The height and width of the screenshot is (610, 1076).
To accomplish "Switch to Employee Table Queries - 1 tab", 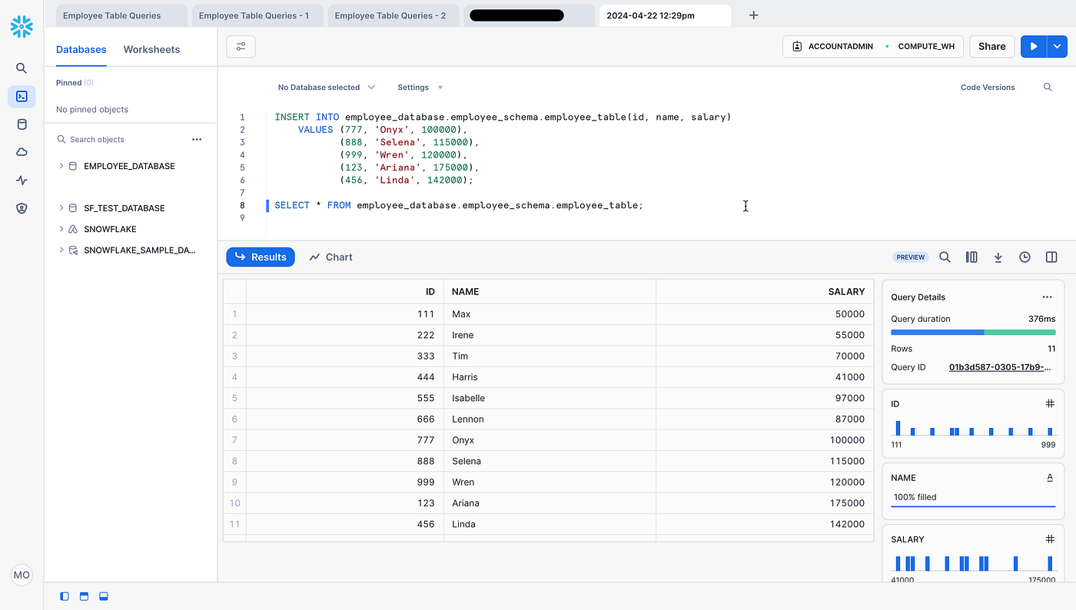I will (254, 15).
